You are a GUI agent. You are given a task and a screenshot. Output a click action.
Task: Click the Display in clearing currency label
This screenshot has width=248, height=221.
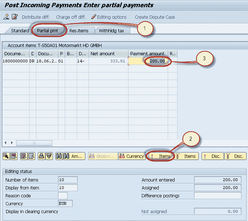click(32, 211)
